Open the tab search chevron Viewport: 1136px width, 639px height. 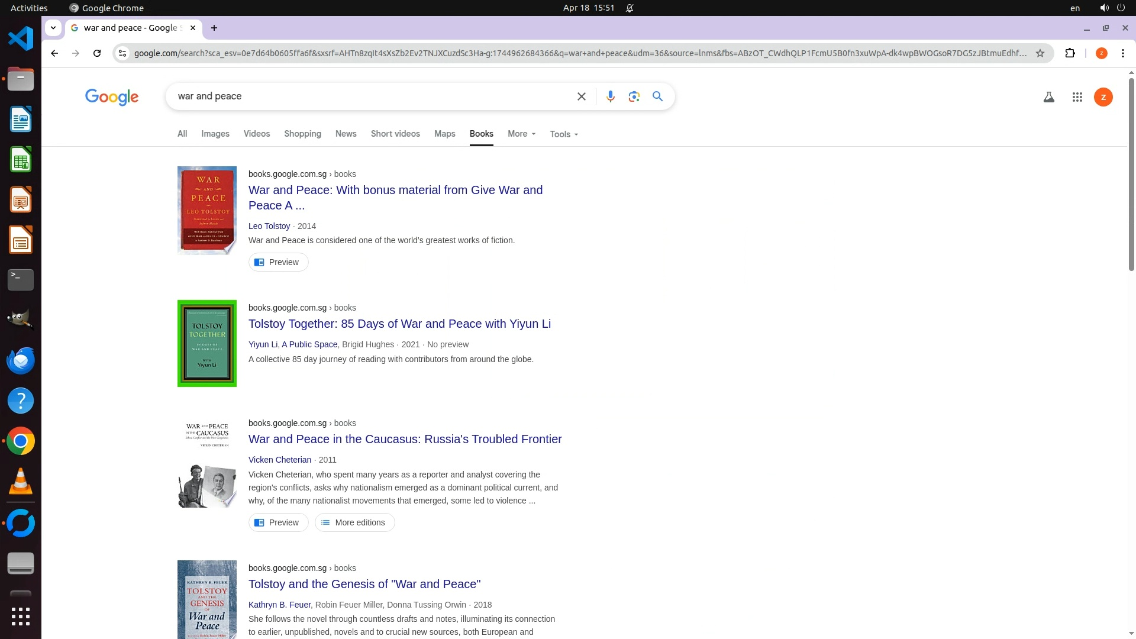(53, 28)
